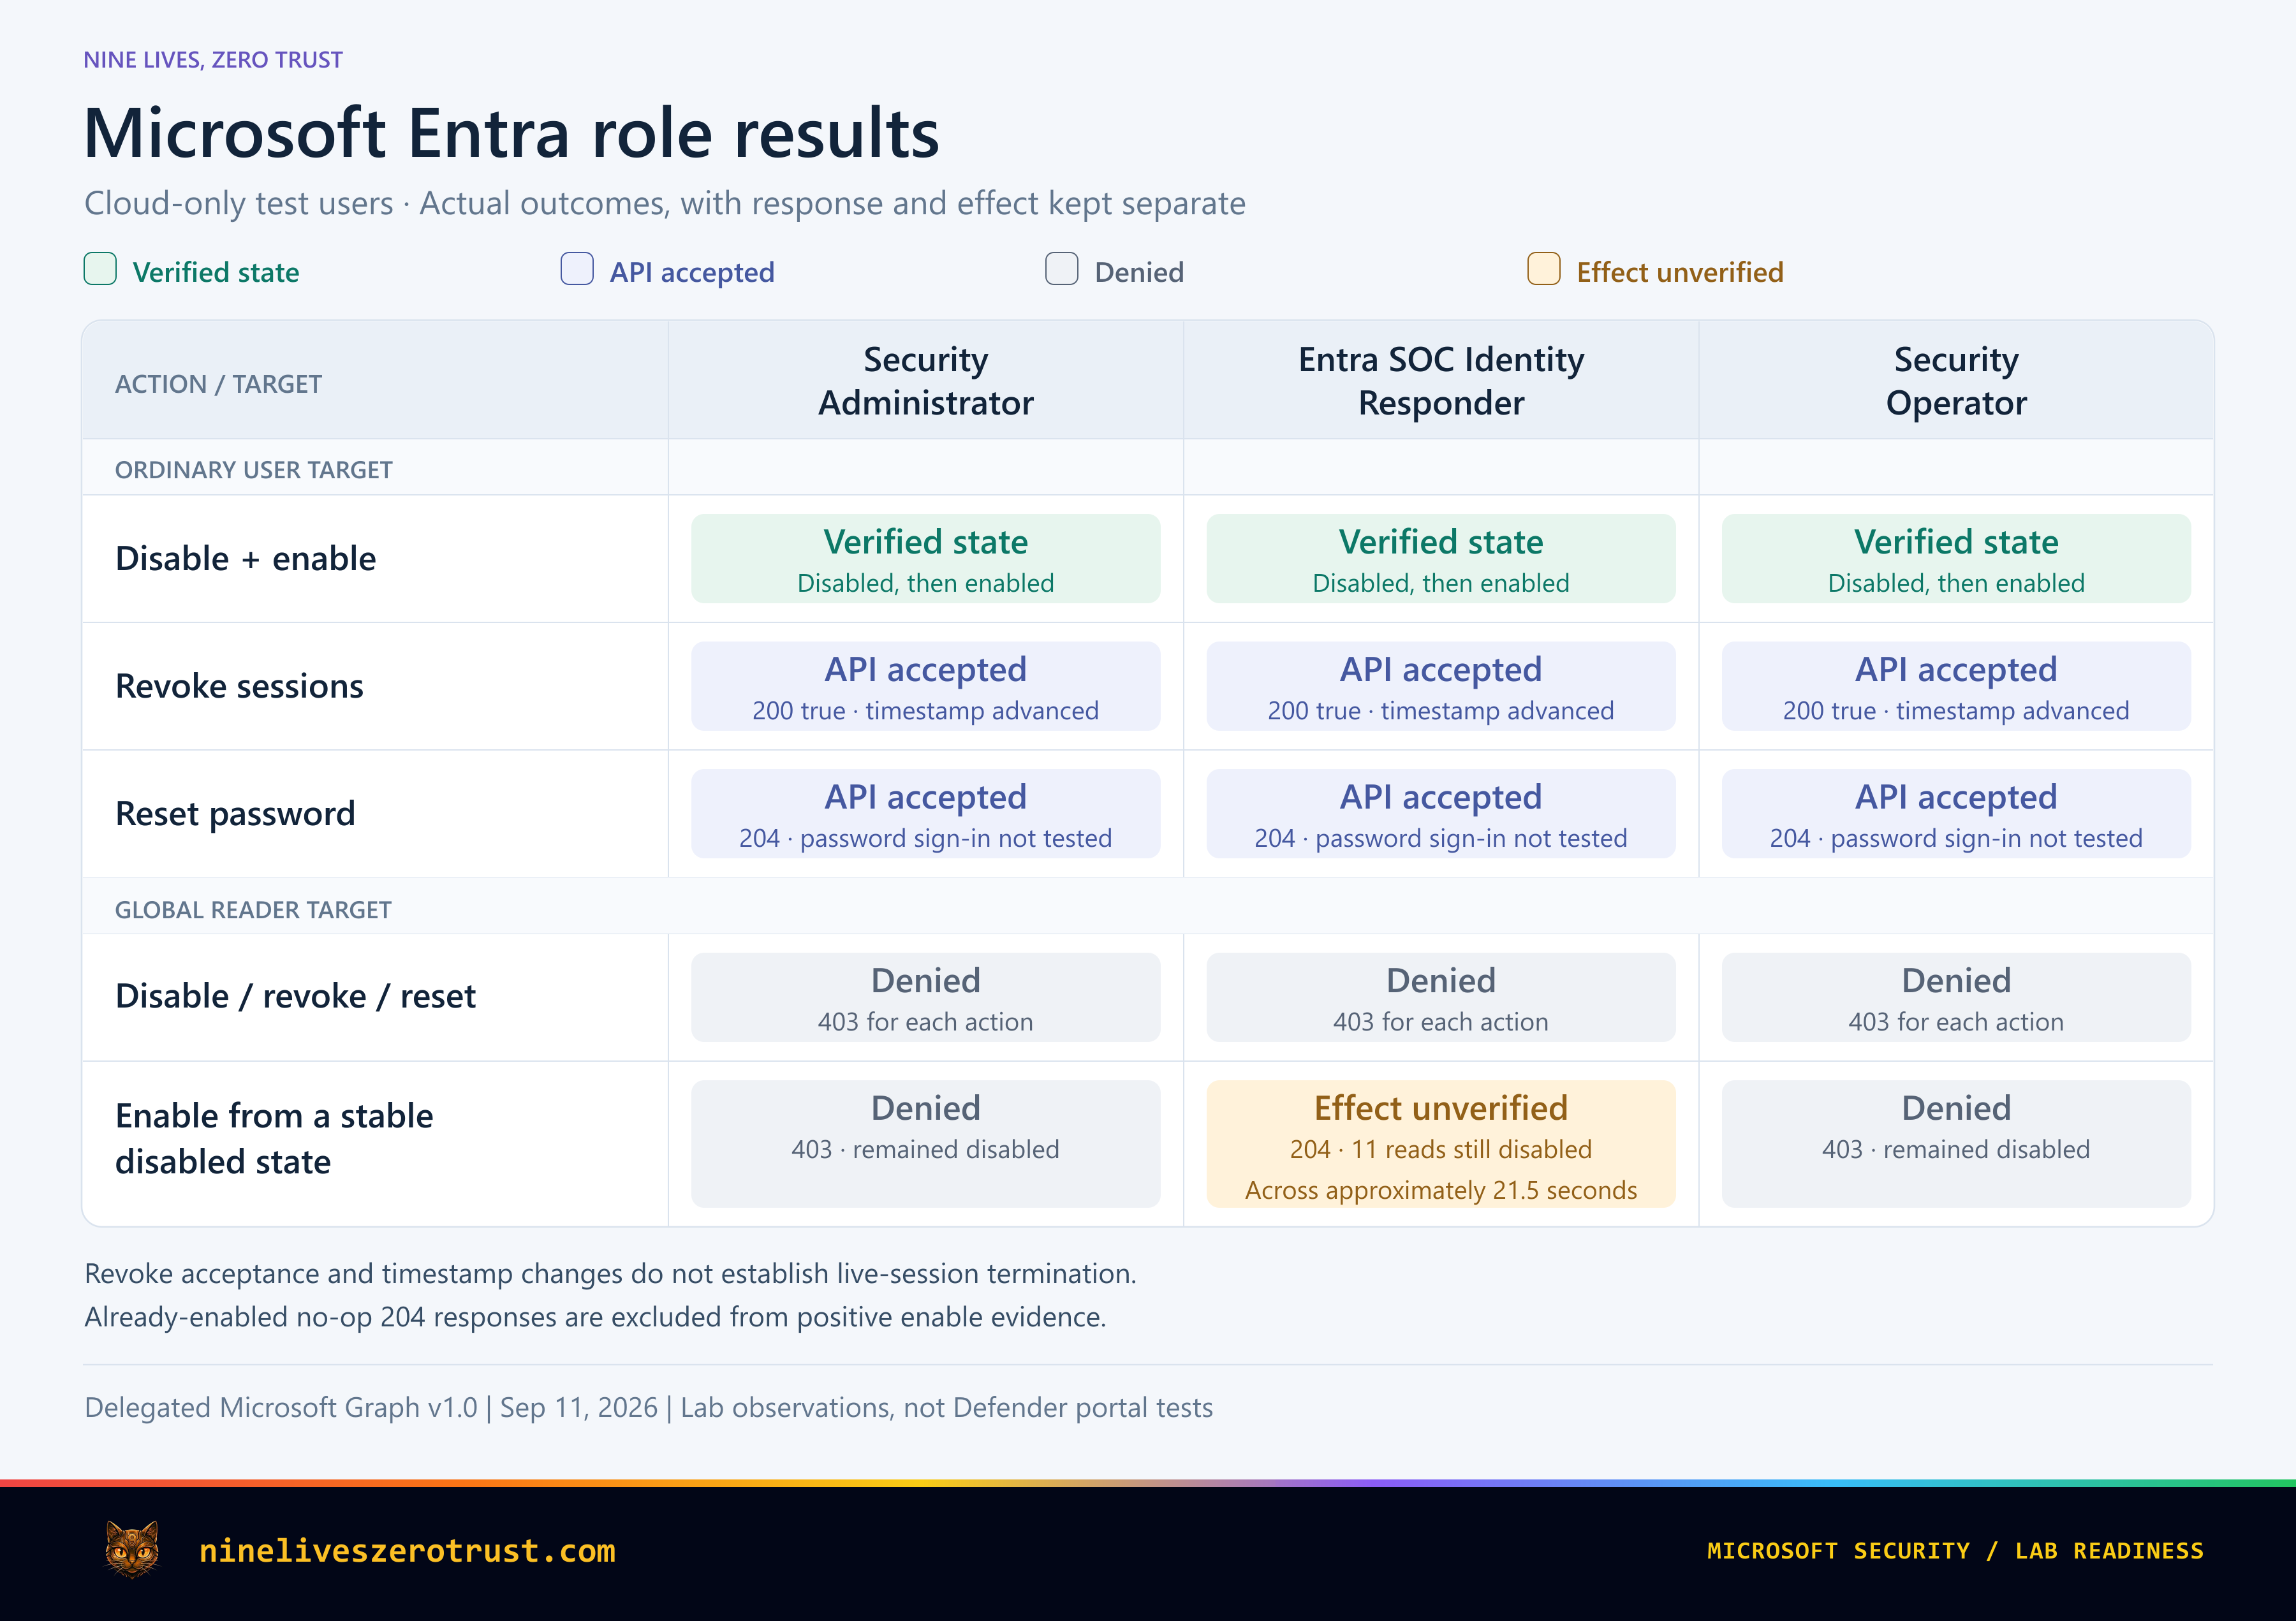Click the gray Denied legend swatch
The width and height of the screenshot is (2296, 1621).
click(x=1061, y=269)
